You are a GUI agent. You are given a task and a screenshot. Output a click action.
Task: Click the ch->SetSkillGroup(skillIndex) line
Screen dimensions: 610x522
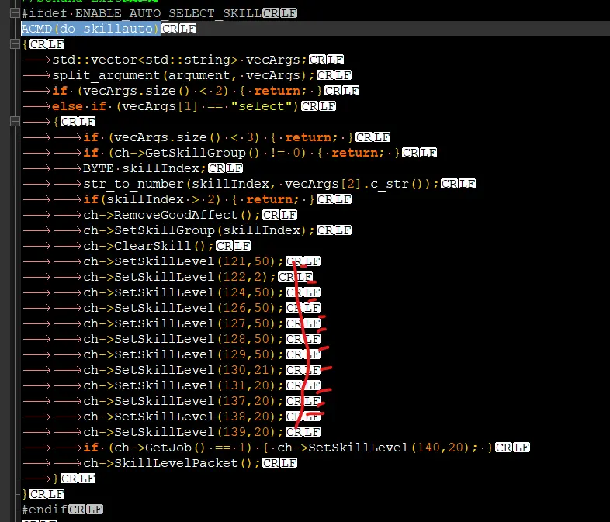coord(198,230)
